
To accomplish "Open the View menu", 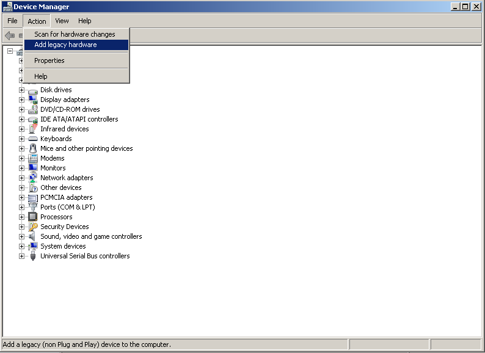I will tap(62, 21).
